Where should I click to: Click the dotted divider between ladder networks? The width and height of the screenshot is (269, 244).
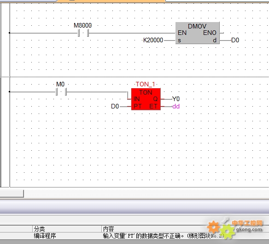pos(134,77)
